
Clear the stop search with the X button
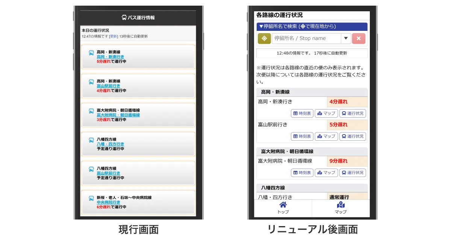tap(359, 38)
